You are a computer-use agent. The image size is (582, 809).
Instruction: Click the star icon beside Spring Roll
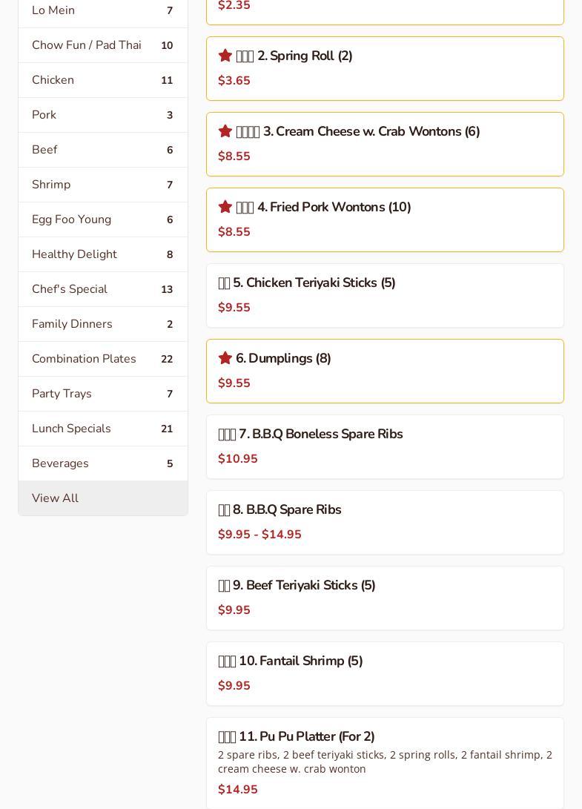(225, 56)
